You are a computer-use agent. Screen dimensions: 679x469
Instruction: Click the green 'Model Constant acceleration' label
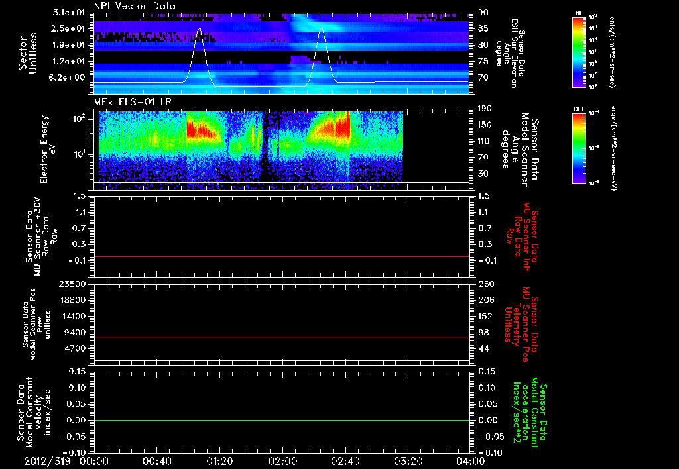[530, 413]
